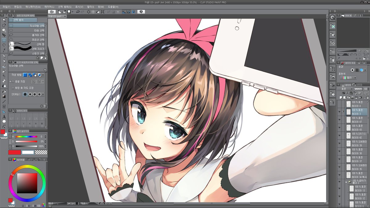Choose the 올가미 선택 sub tool
The width and height of the screenshot is (370, 208).
pyautogui.click(x=27, y=35)
